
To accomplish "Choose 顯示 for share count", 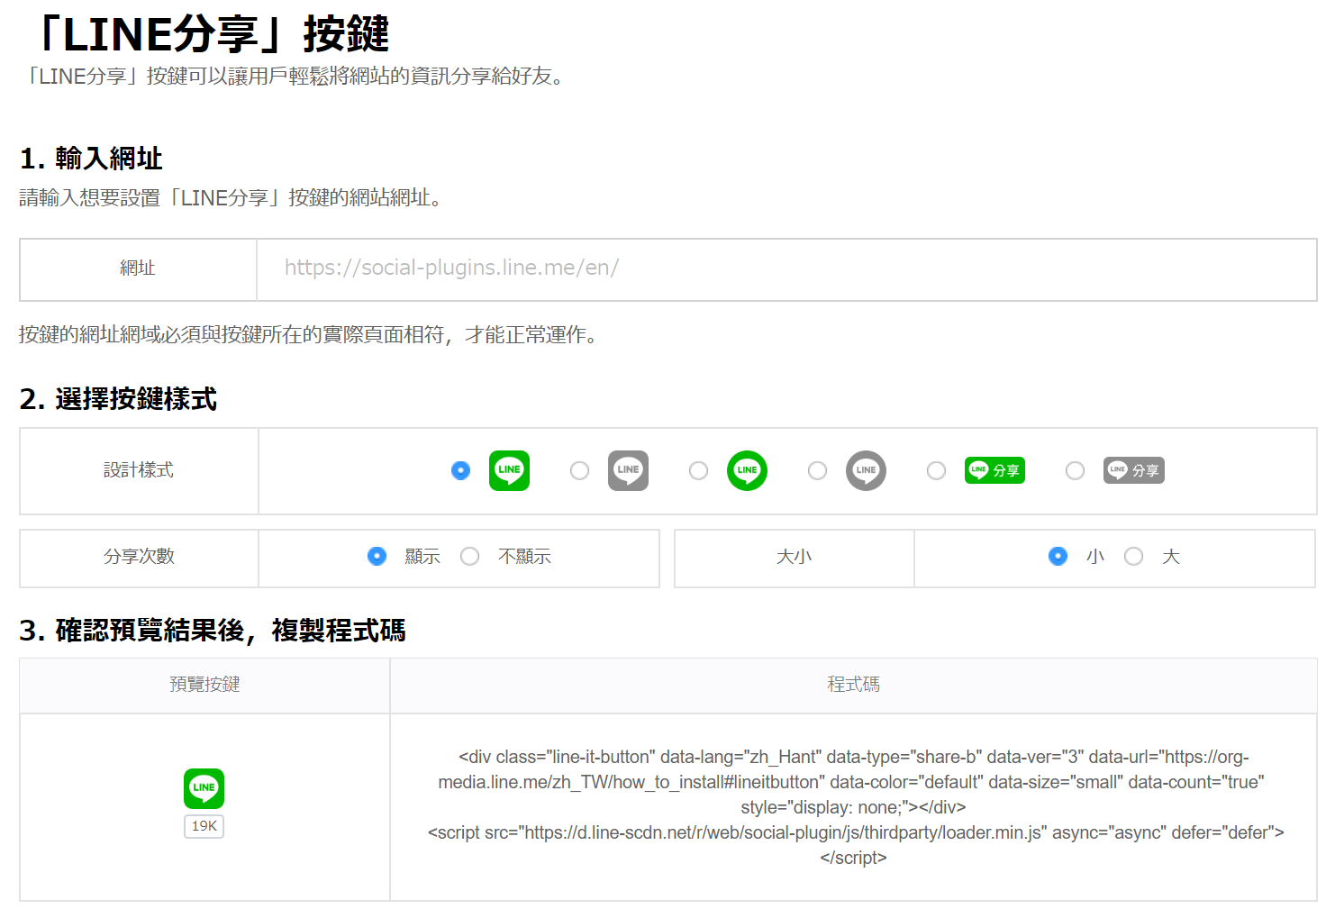I will 377,557.
